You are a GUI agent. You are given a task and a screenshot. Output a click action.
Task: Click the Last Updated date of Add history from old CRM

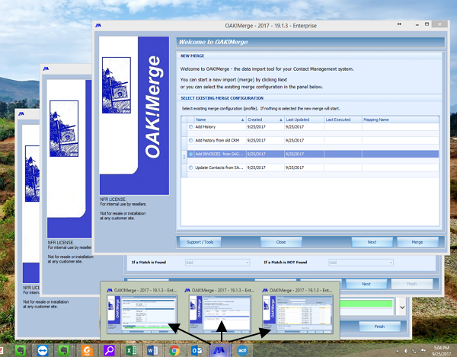(x=295, y=140)
